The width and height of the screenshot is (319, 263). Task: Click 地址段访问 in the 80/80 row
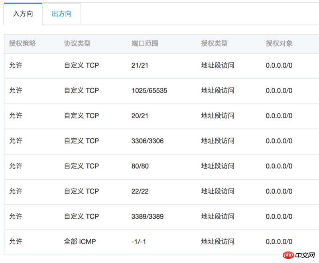point(218,166)
